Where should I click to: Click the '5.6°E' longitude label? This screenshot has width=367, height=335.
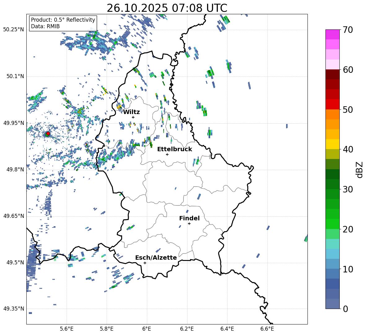tap(67, 329)
